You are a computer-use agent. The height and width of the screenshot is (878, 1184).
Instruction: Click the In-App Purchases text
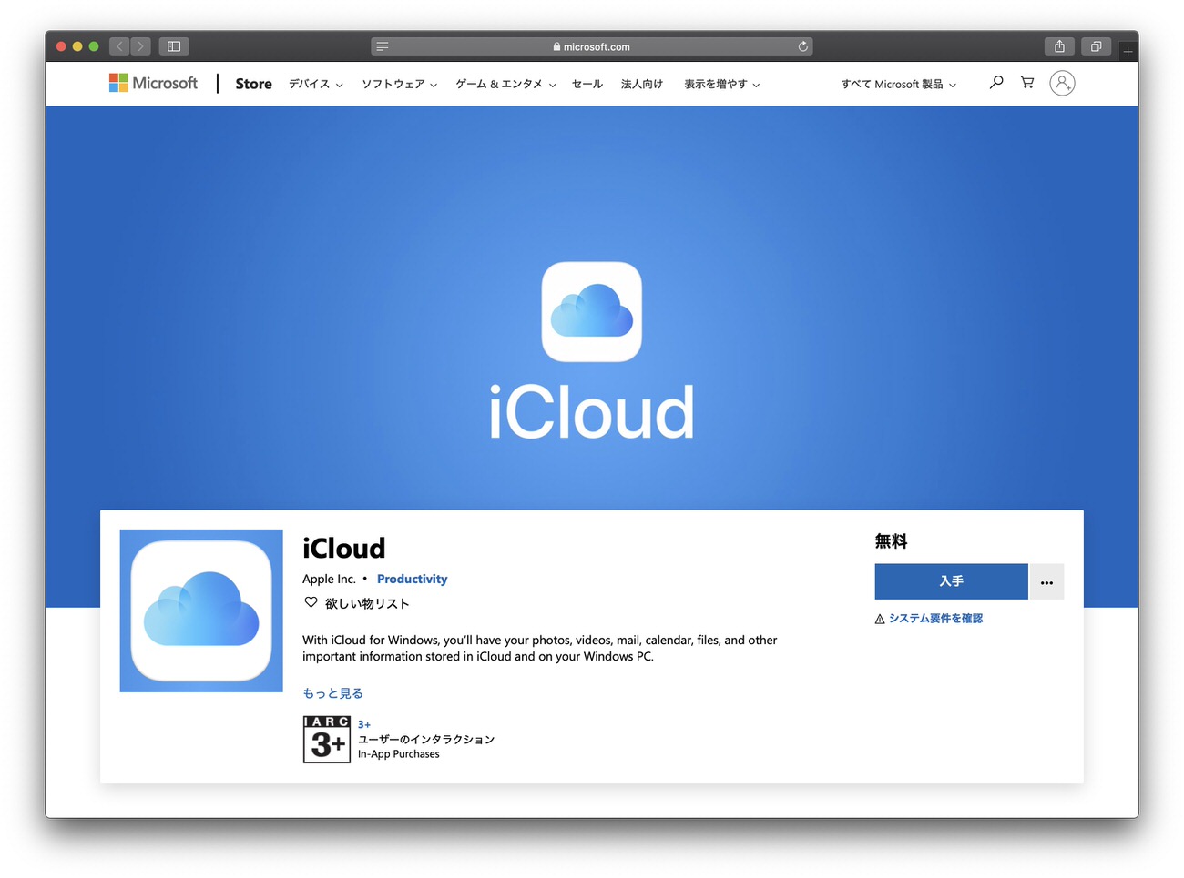pos(399,754)
